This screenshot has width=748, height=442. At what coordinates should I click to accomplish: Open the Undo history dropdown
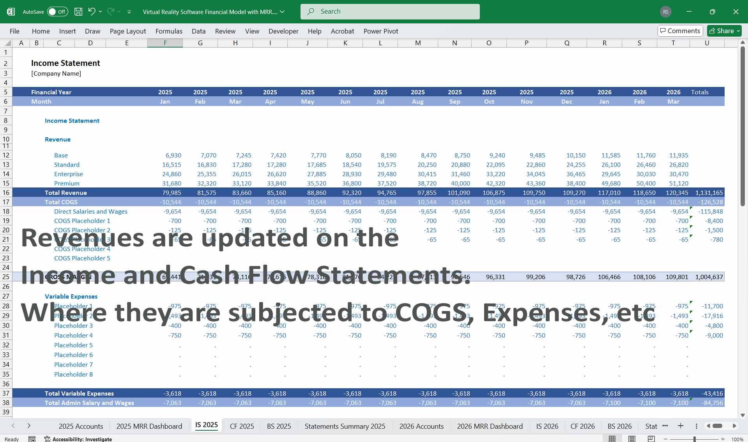point(100,12)
